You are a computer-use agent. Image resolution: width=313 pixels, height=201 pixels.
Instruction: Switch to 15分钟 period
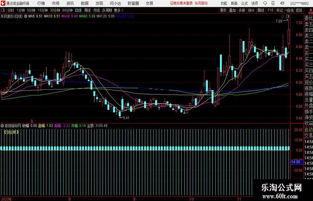pos(43,10)
